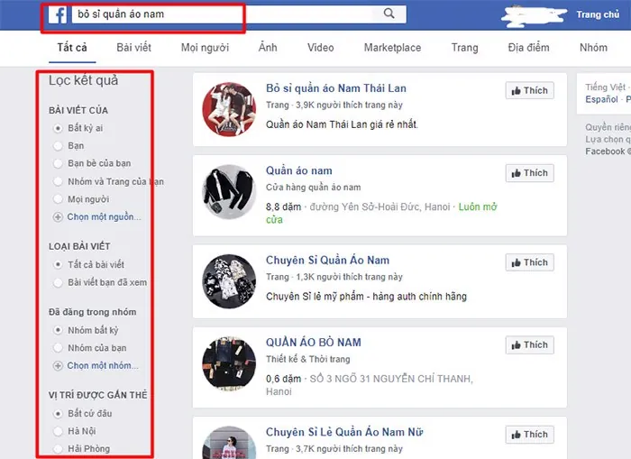Switch to Bài viết tab
631x459 pixels.
click(x=133, y=48)
